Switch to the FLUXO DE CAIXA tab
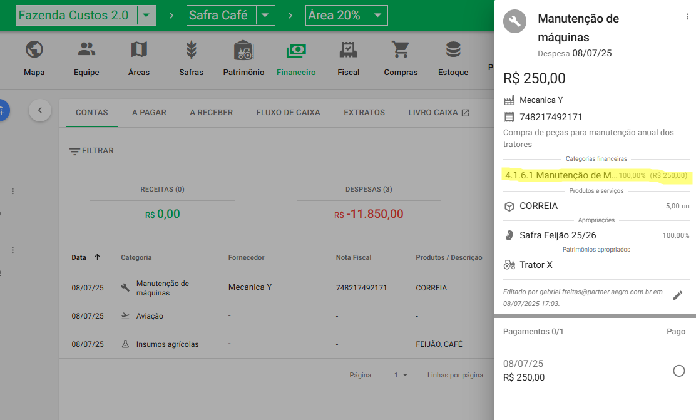 [x=288, y=113]
